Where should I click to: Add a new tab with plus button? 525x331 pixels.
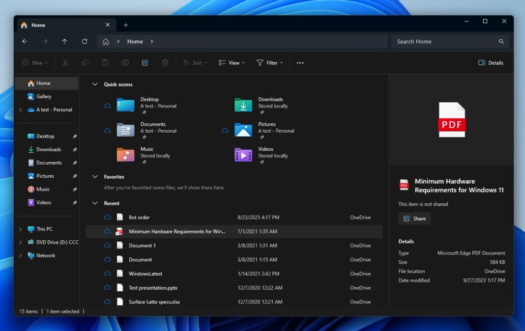(x=126, y=25)
